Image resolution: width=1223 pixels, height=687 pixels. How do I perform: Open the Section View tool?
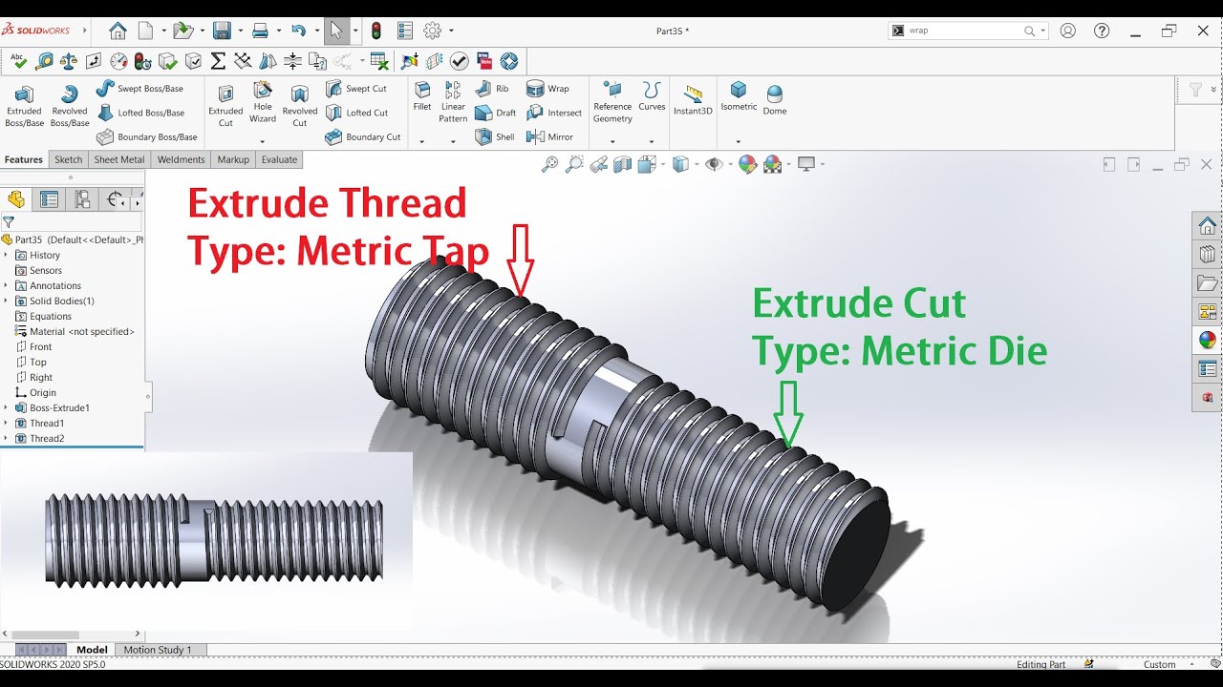623,164
